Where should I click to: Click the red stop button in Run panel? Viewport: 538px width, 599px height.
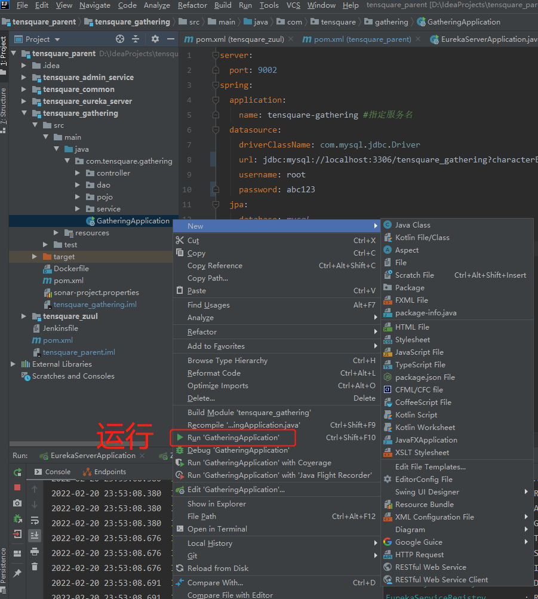tap(17, 487)
